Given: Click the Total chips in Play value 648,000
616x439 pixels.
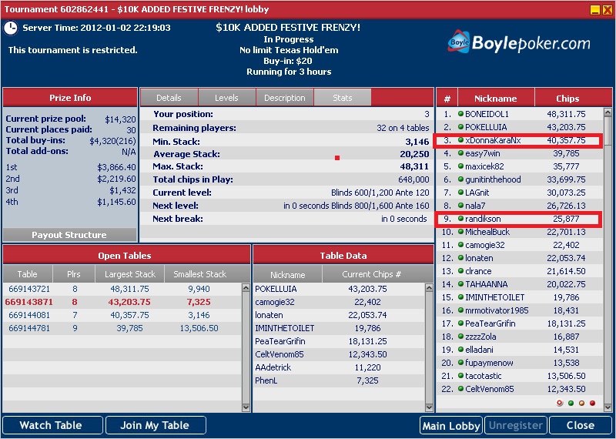Looking at the screenshot, I should point(413,179).
